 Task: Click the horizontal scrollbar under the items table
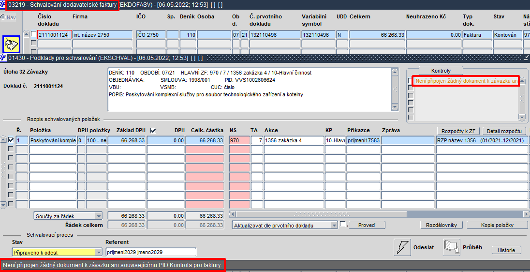(x=379, y=214)
